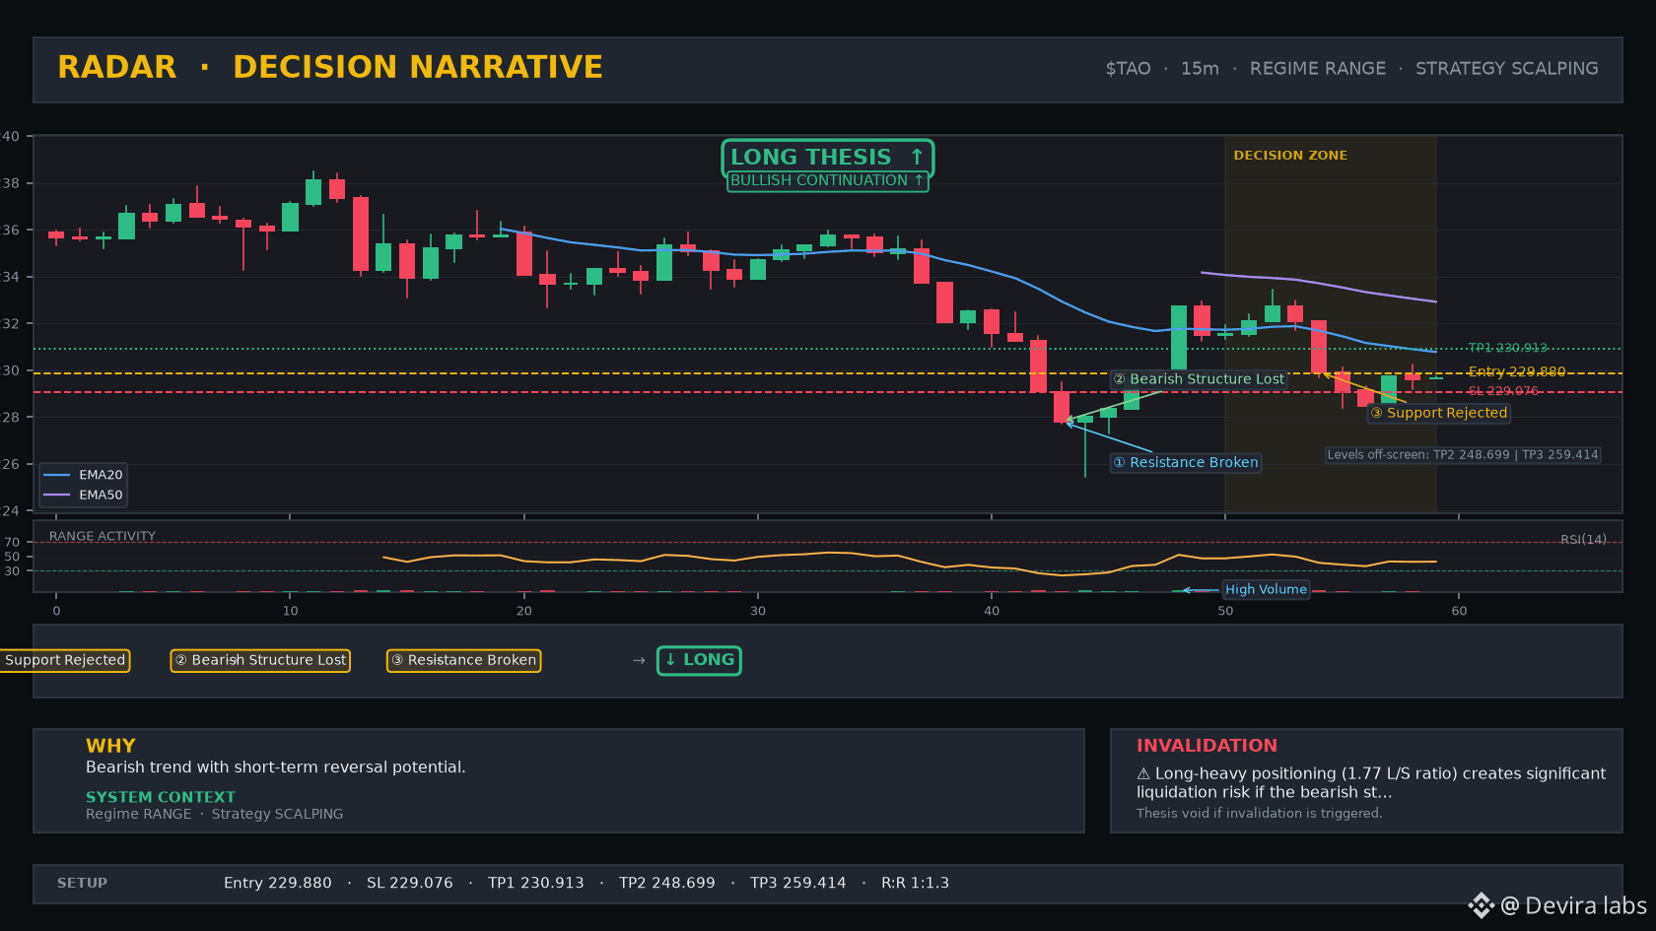Click the RANGE ACTIVITY panel label
This screenshot has height=931, width=1656.
103,536
